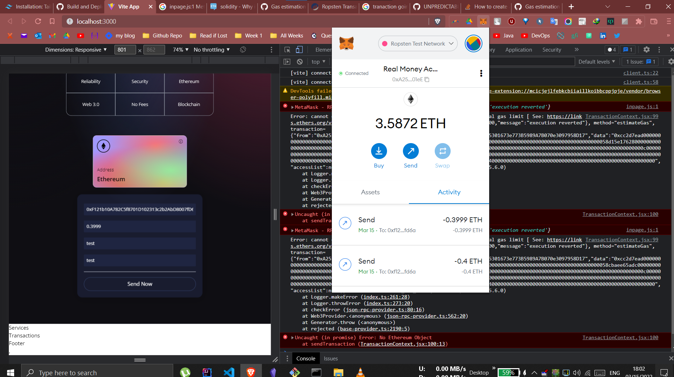Open the No throttling dropdown
This screenshot has height=377, width=674.
coord(211,49)
